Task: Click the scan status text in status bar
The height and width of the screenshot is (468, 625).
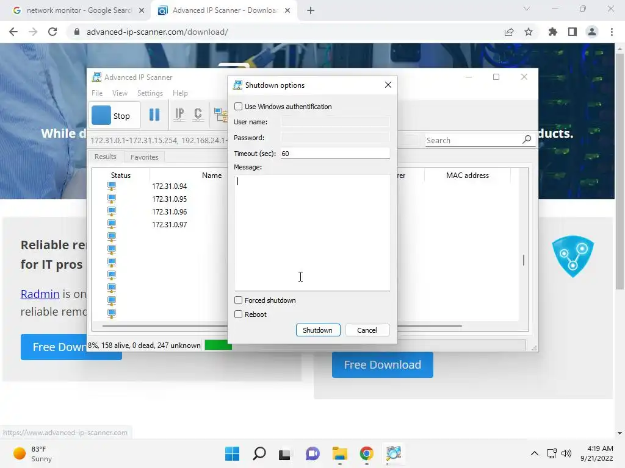Action: (144, 345)
